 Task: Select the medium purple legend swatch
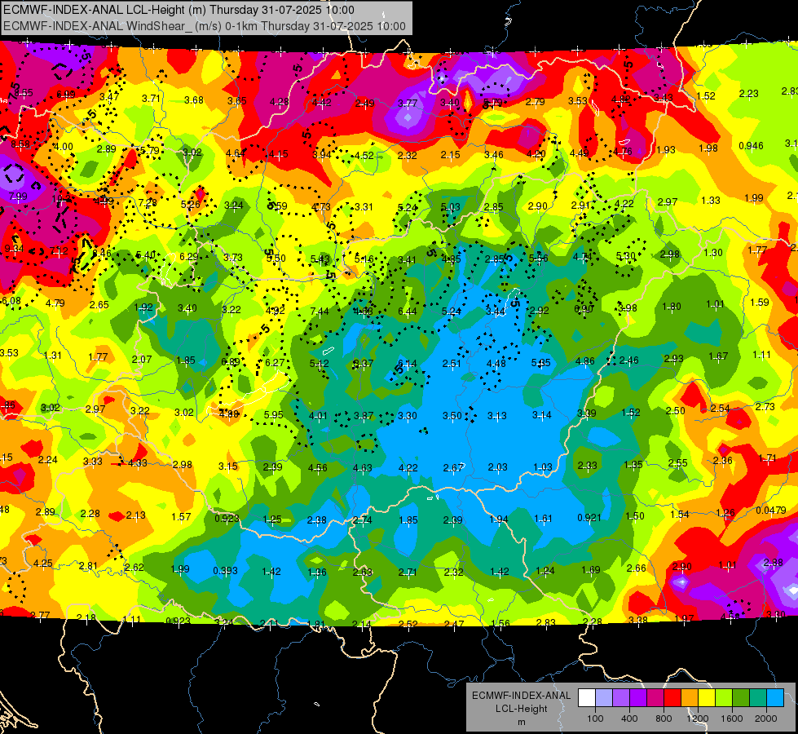pos(621,698)
